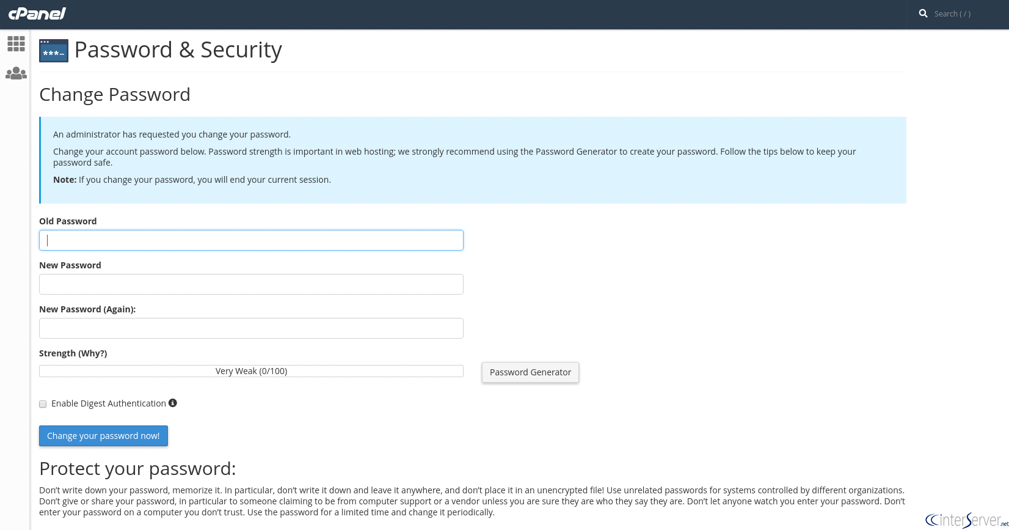
Task: Click the Note: session warning text
Action: tap(192, 180)
